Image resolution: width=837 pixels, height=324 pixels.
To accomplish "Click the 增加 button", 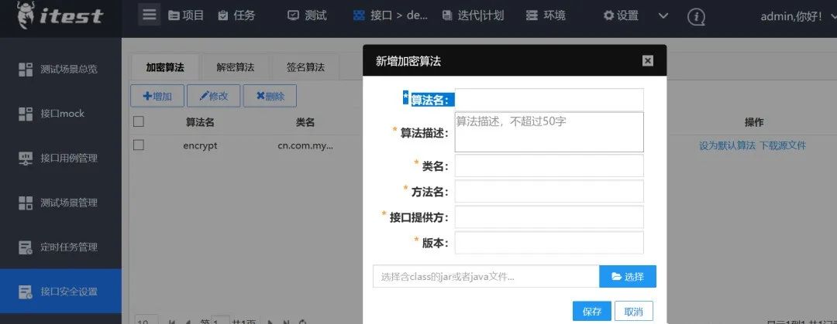I will coord(157,96).
